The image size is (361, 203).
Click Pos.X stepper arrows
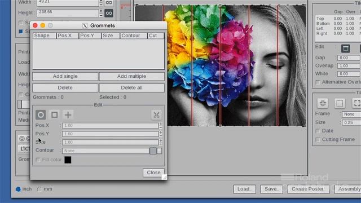pos(160,125)
